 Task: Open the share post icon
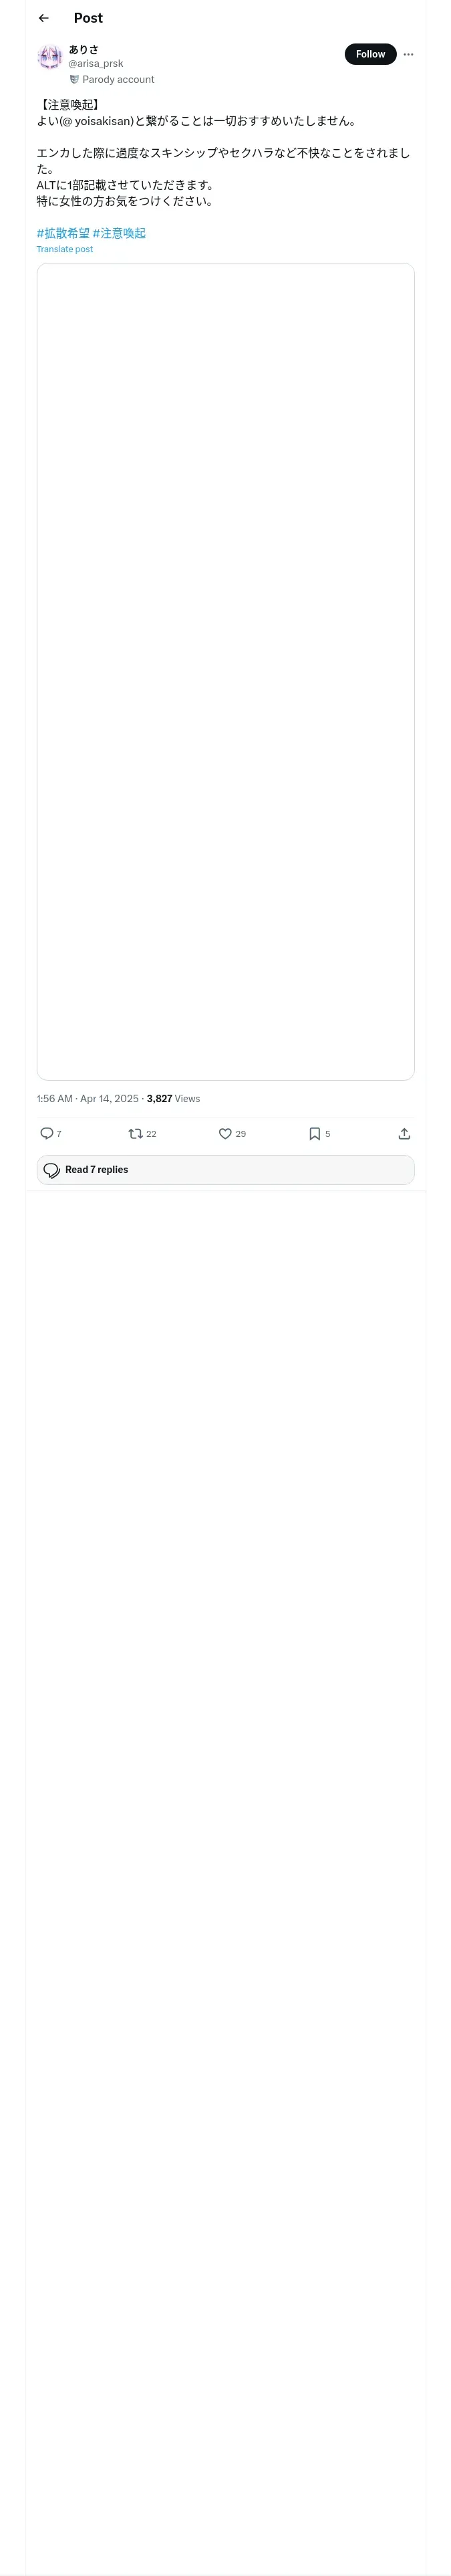(x=404, y=1133)
